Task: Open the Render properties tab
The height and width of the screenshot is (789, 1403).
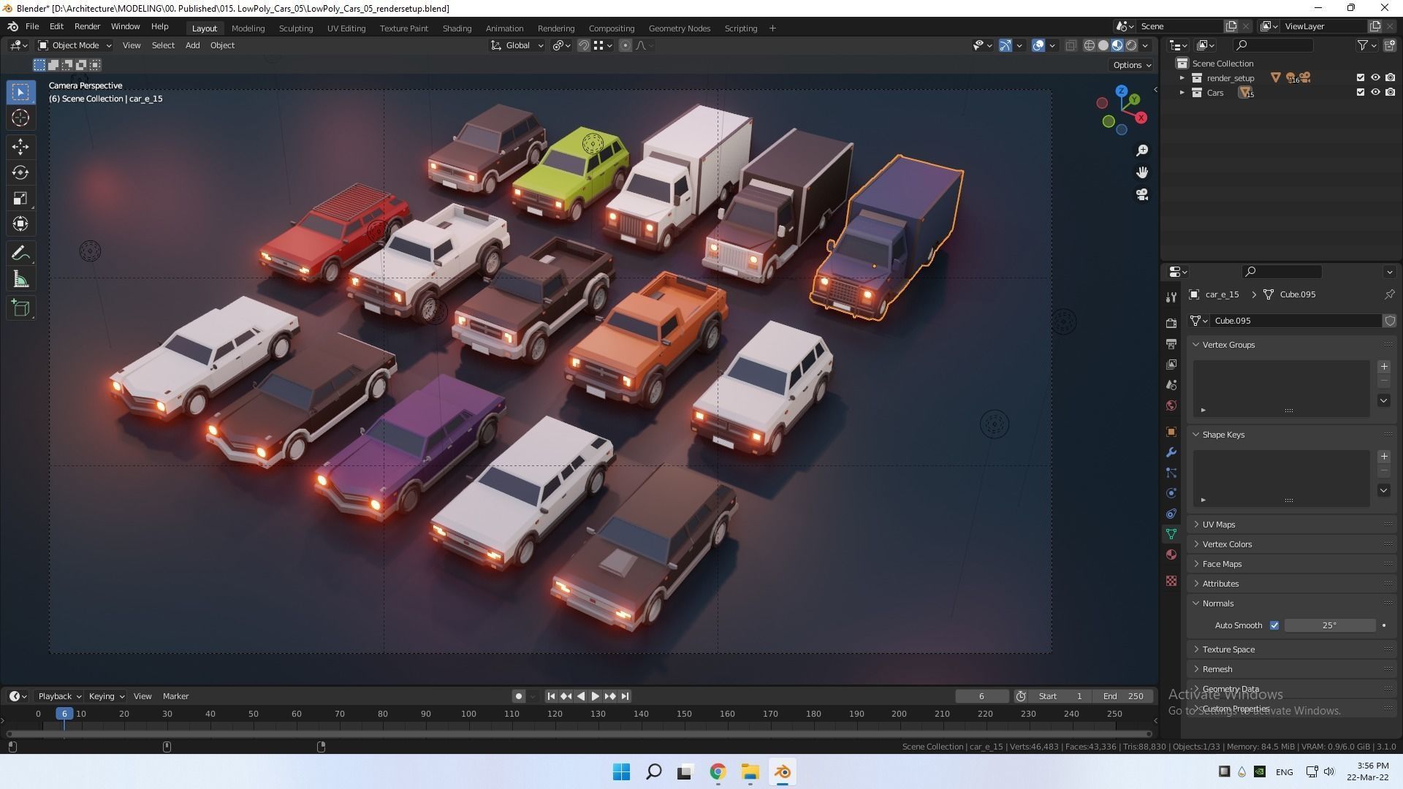Action: click(x=1171, y=323)
